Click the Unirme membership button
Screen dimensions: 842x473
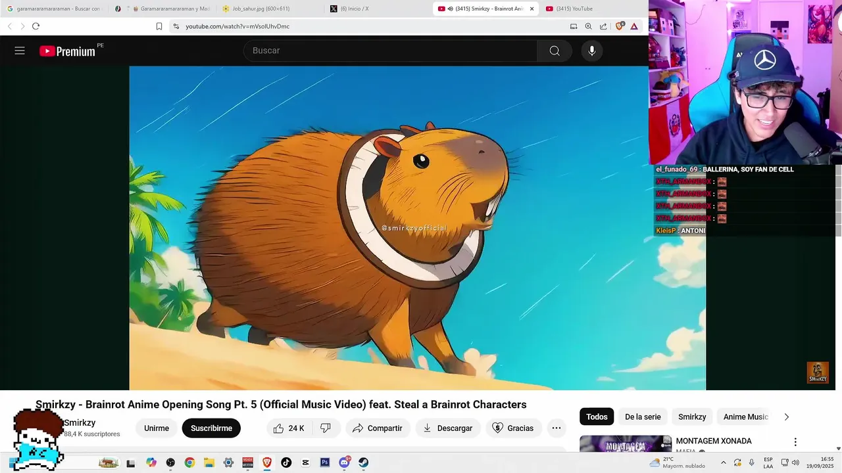coord(157,428)
